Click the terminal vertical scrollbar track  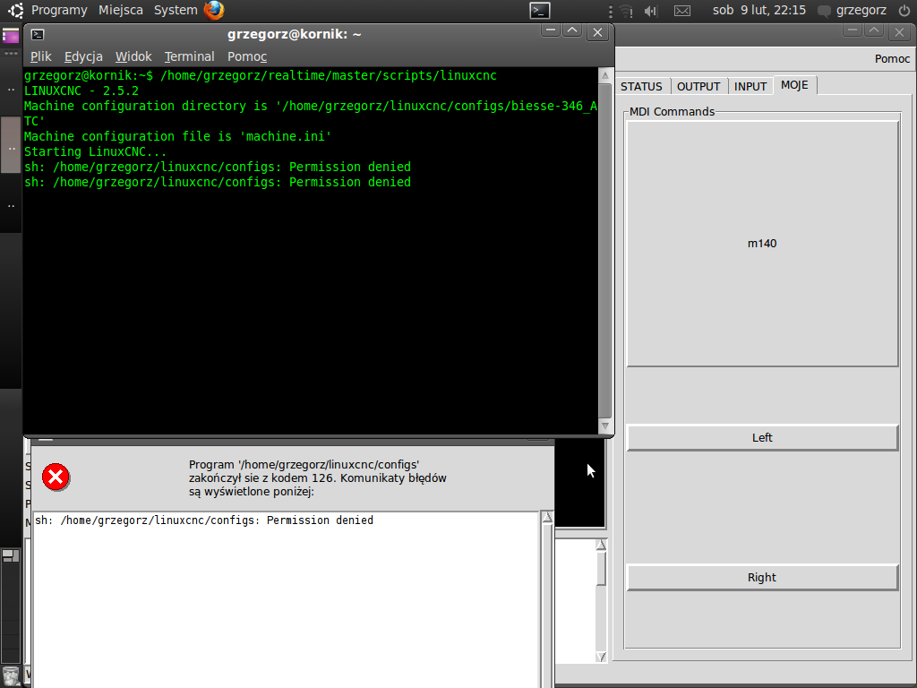point(605,251)
